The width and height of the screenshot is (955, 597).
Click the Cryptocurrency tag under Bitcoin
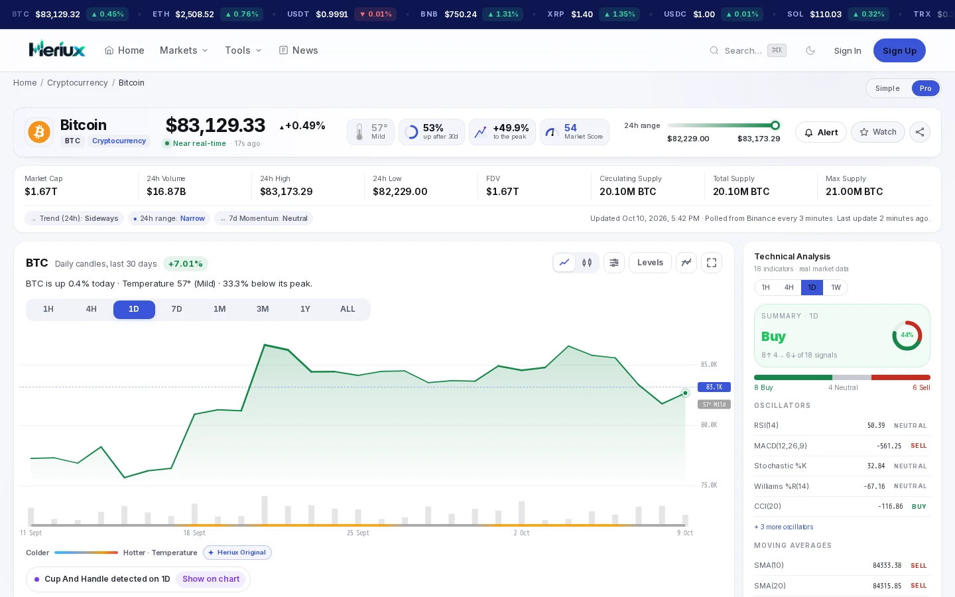coord(119,141)
